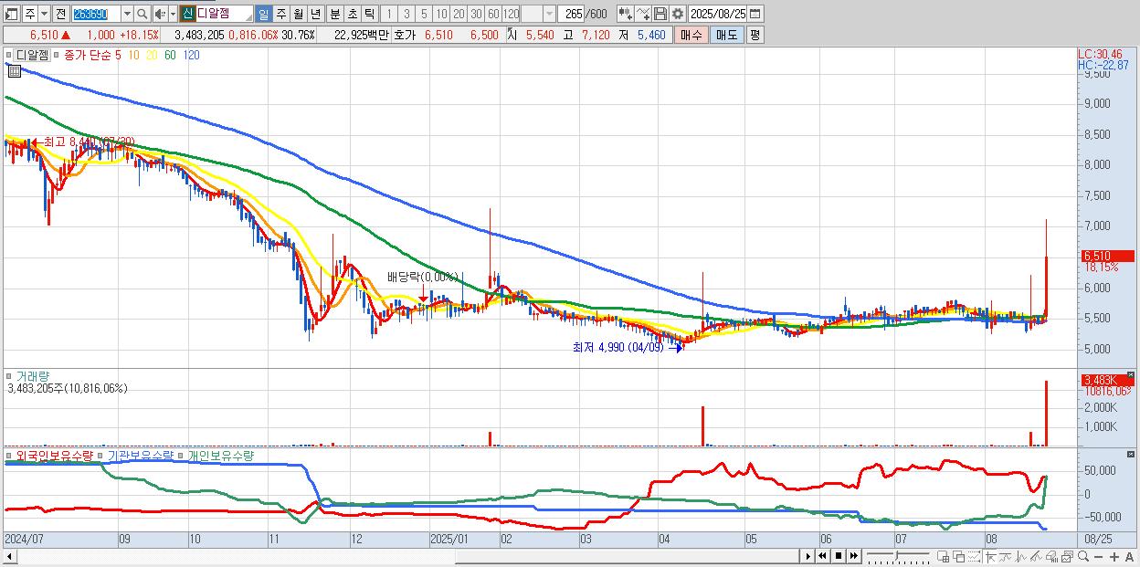Screen dimensions: 1140x567
Task: Click the small table icon under chart legend
Action: pyautogui.click(x=13, y=69)
